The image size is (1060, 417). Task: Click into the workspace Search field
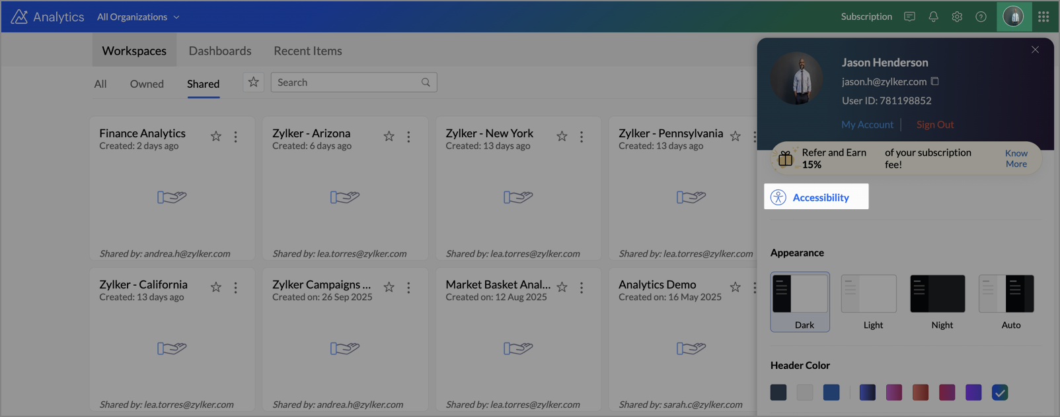(x=347, y=82)
